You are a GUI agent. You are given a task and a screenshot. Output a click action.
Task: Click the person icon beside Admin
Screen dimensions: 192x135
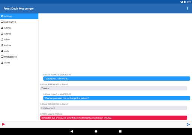tap(2, 39)
